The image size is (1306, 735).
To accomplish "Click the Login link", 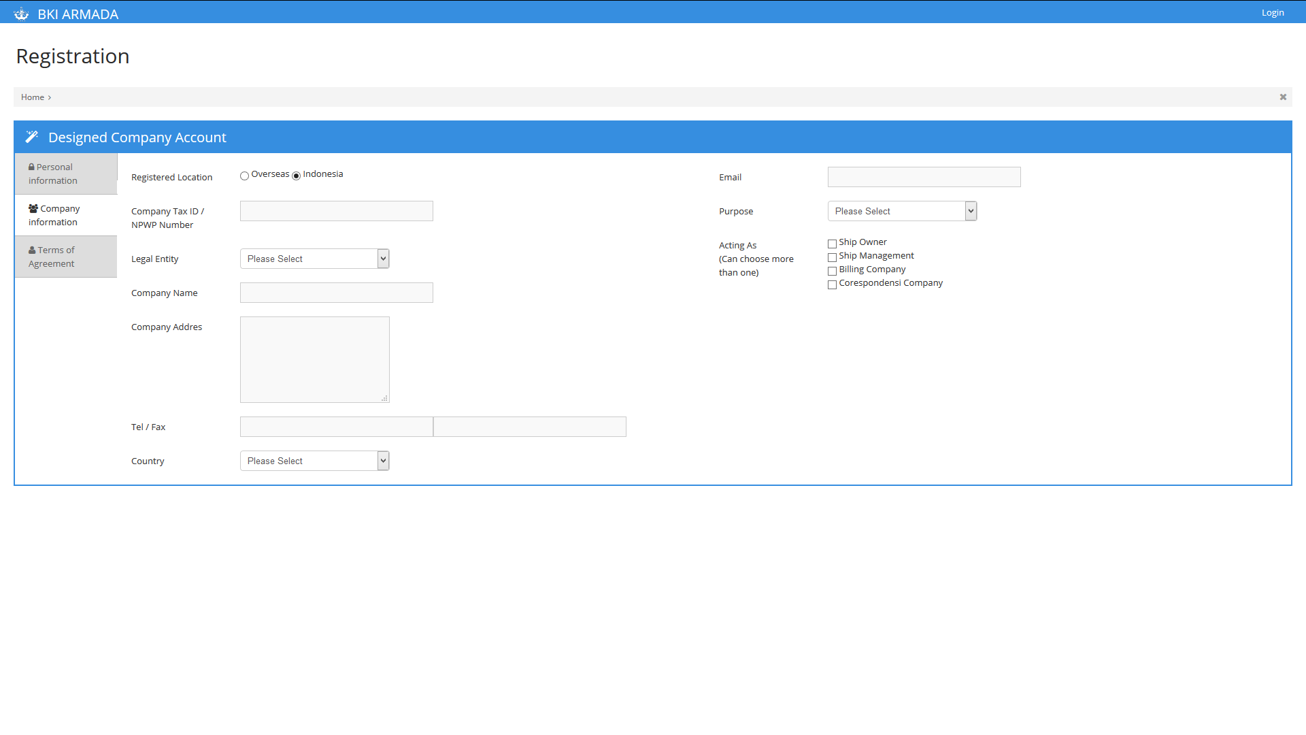I will [x=1273, y=12].
